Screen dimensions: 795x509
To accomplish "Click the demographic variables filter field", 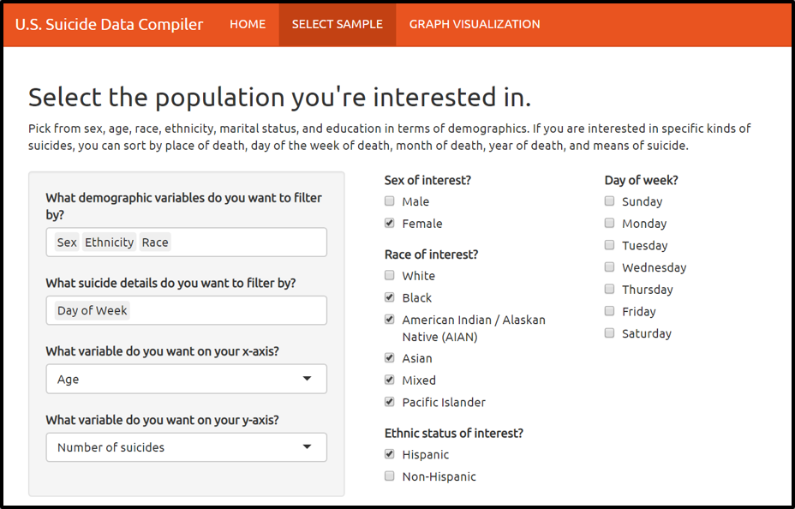I will 248,243.
